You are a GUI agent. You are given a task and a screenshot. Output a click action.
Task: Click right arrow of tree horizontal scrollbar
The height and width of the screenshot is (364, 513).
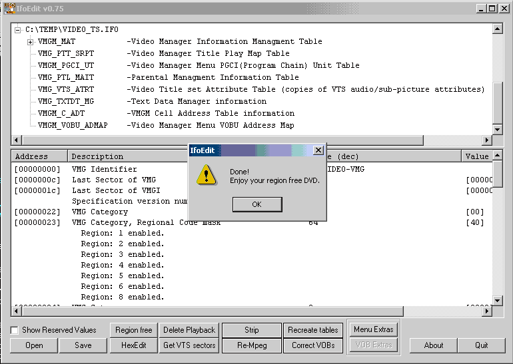click(x=487, y=140)
